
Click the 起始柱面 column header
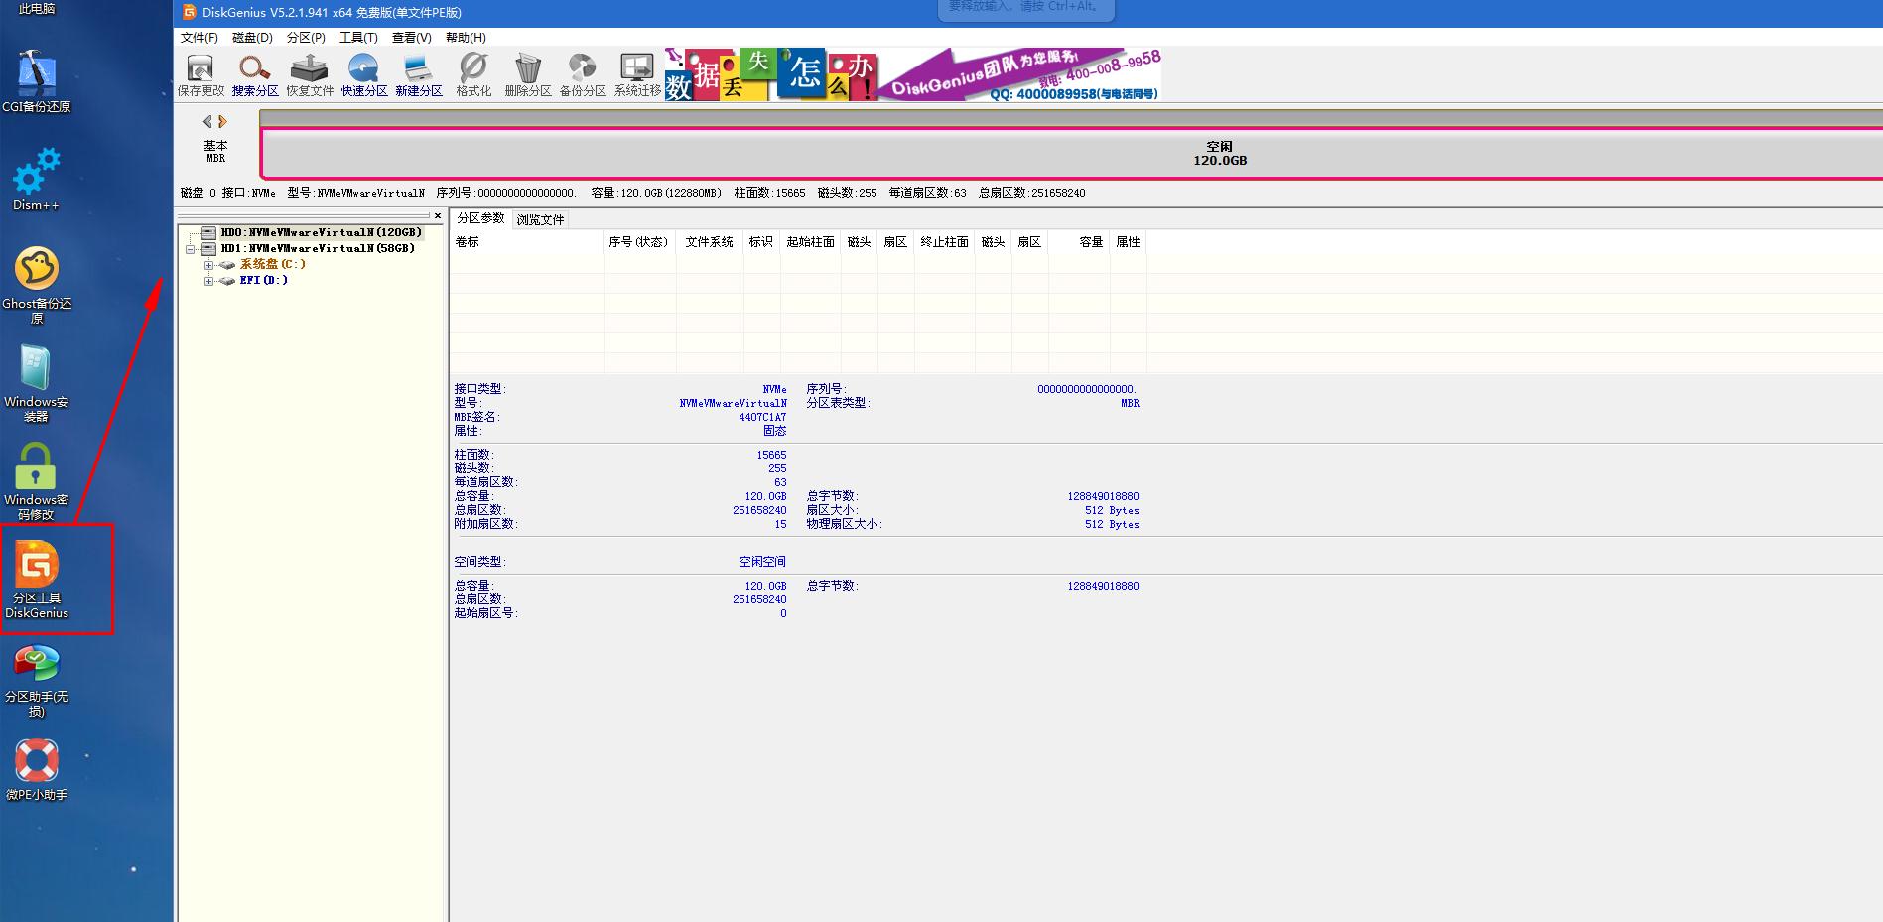(811, 242)
